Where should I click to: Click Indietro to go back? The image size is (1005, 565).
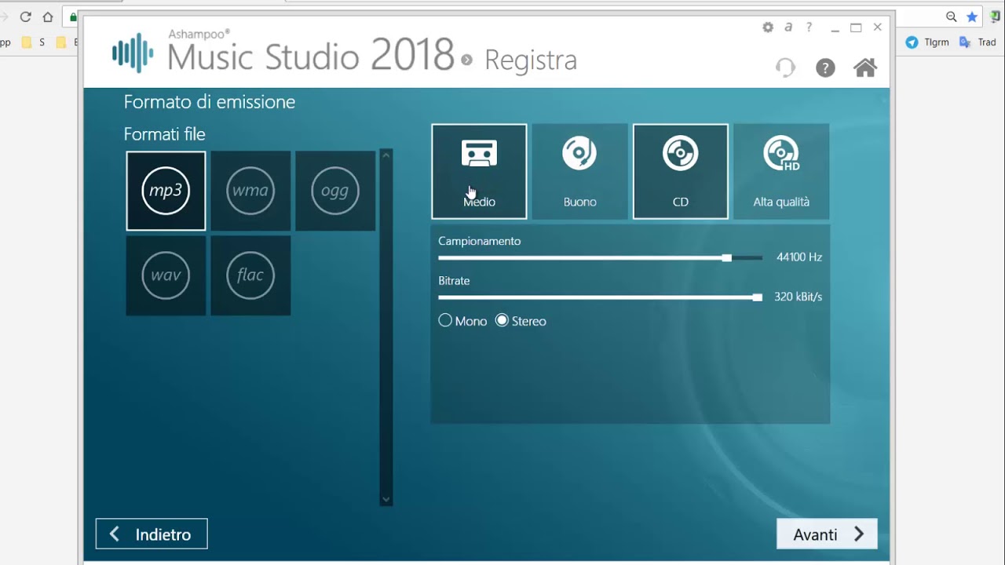tap(152, 534)
